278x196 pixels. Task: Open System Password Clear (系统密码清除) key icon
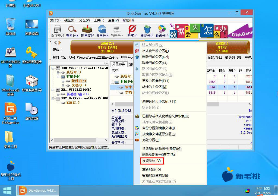(x=32, y=55)
